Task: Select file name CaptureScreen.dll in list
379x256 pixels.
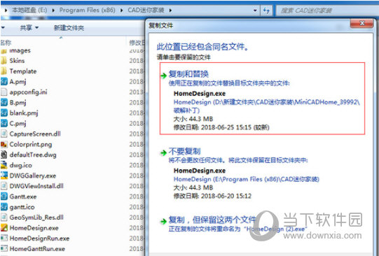Action: click(x=35, y=134)
